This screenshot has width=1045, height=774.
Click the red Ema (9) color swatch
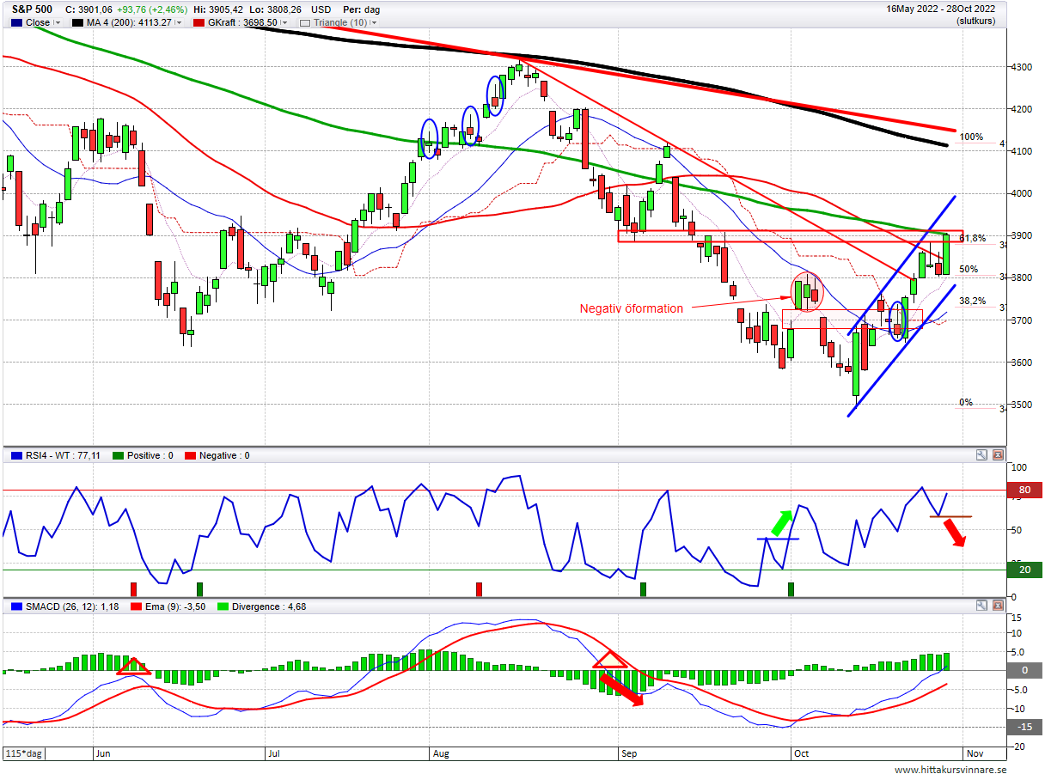(135, 606)
